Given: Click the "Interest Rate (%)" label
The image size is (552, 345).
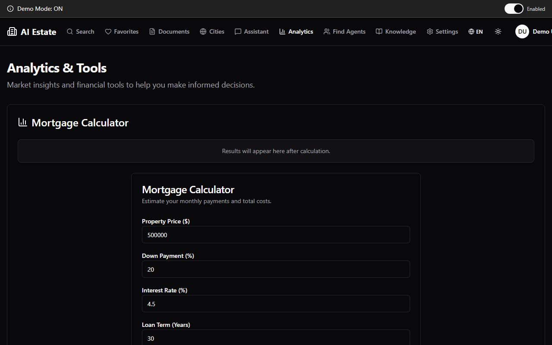Looking at the screenshot, I should (x=165, y=290).
